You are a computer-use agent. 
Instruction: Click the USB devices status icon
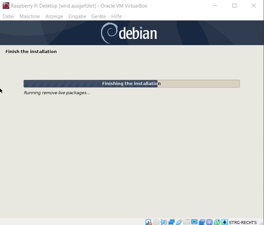click(179, 222)
